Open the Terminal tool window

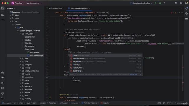(3, 88)
